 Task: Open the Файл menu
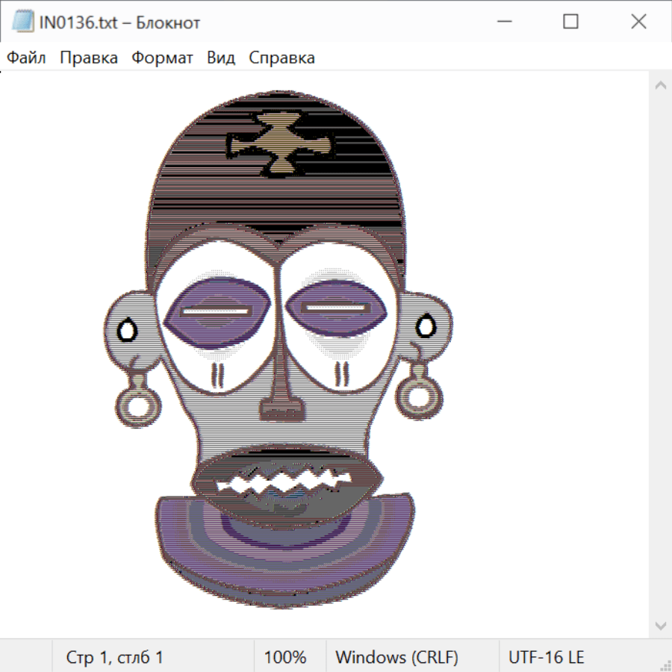[x=27, y=58]
